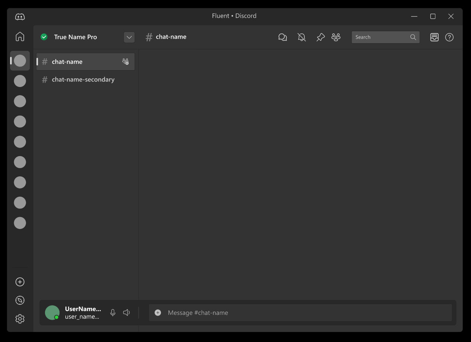Expand server options with the chevron button

[x=129, y=37]
